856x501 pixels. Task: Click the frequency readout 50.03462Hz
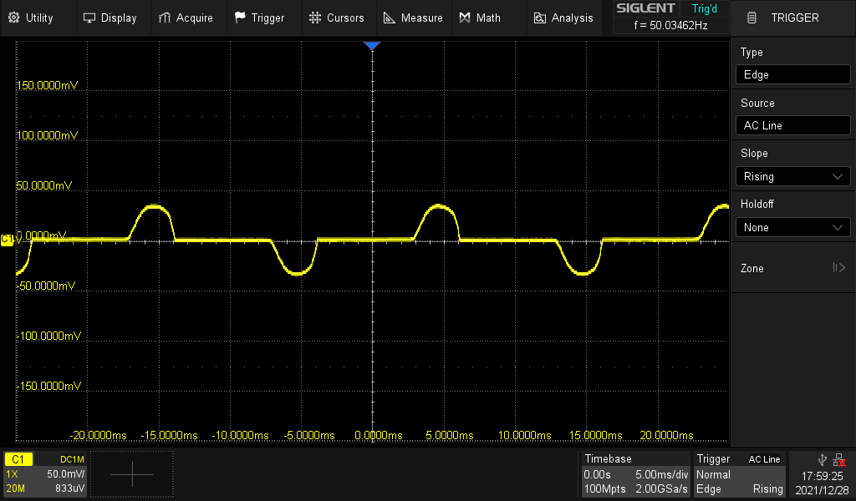671,25
